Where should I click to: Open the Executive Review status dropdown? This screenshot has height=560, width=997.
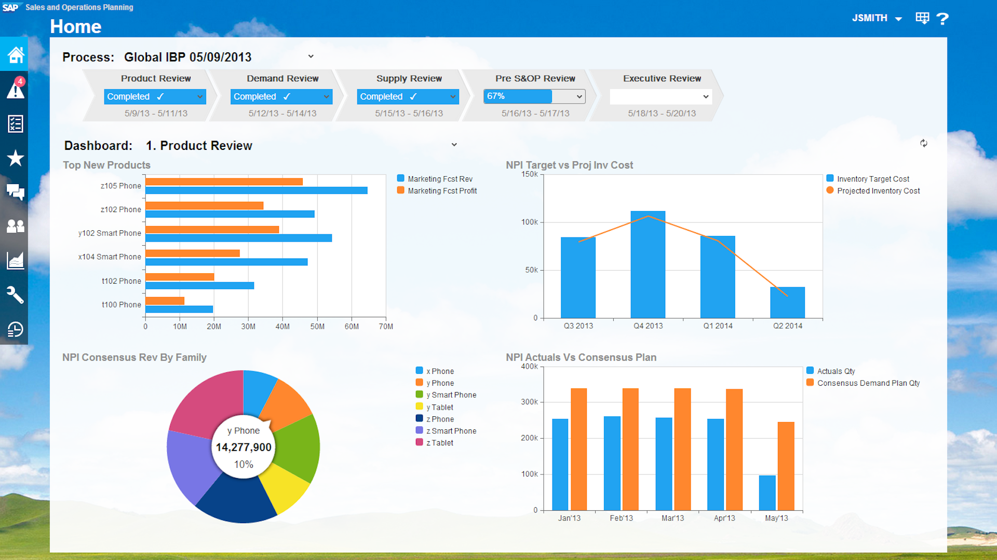pyautogui.click(x=661, y=96)
